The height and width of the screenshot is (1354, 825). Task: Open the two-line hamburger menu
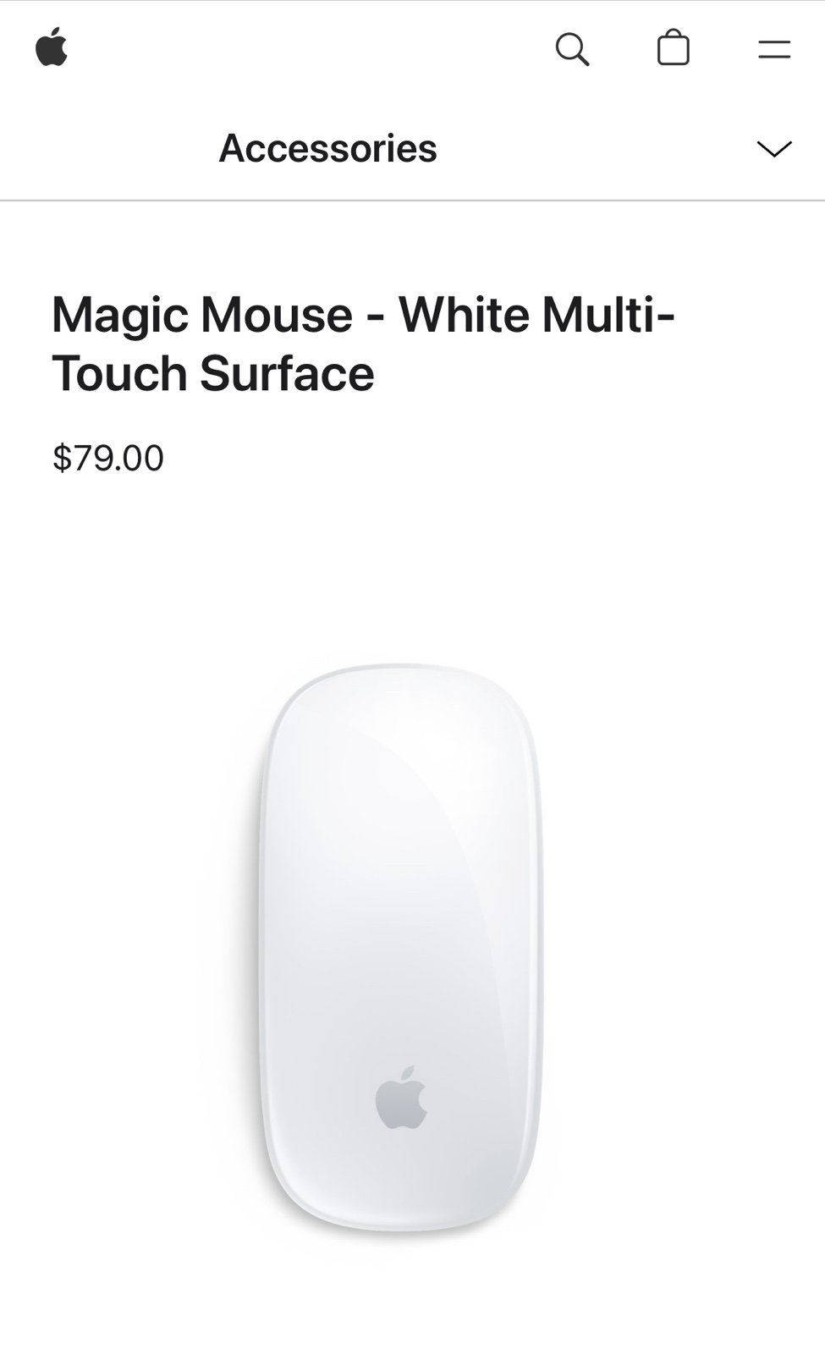[774, 49]
